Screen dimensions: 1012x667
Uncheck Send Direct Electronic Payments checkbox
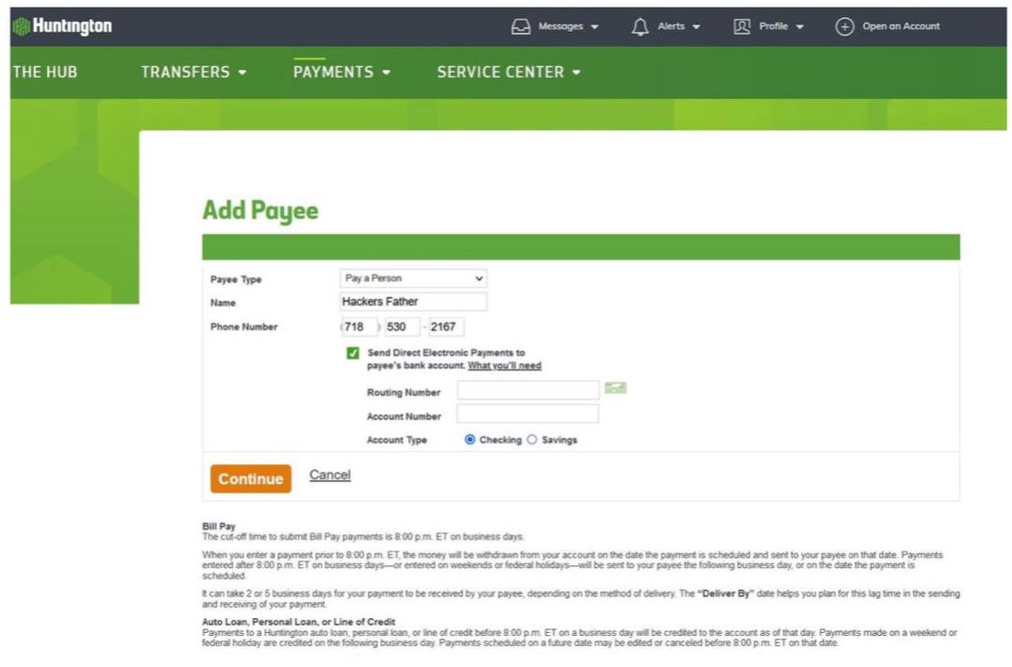[x=353, y=353]
